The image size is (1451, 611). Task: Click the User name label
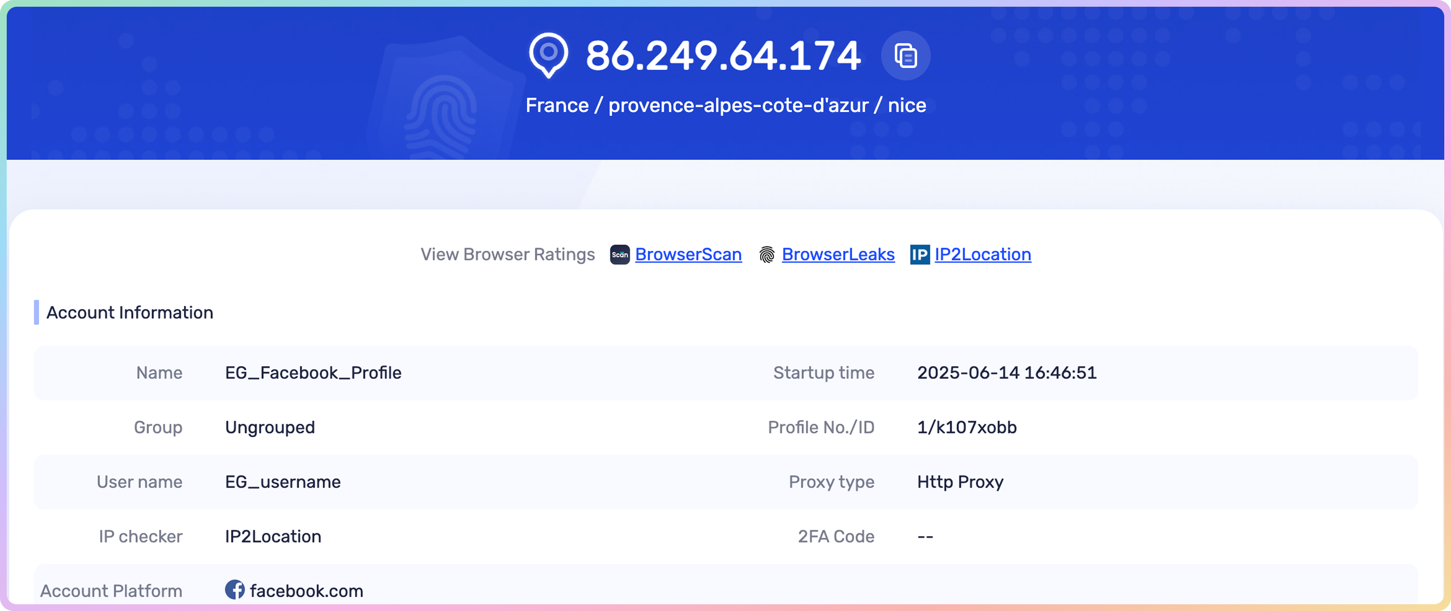(x=139, y=482)
